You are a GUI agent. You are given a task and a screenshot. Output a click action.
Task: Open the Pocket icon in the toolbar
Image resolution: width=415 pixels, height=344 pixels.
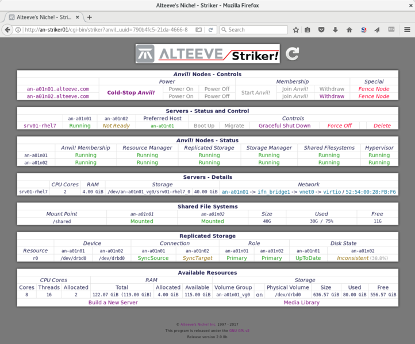click(322, 30)
